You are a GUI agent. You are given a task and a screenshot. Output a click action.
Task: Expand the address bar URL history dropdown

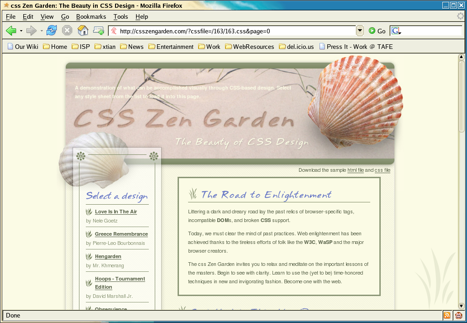tap(360, 31)
